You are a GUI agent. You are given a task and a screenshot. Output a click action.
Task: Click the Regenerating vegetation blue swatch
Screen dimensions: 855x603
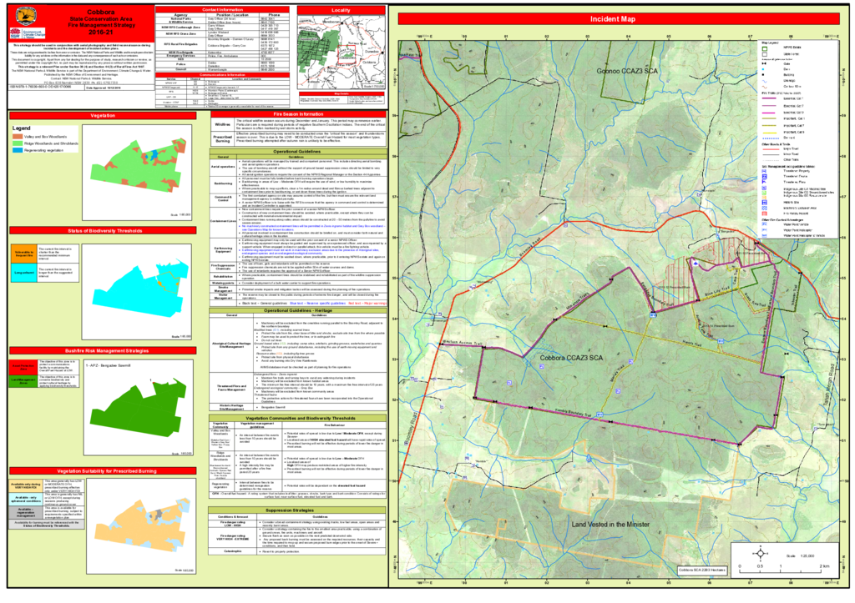tap(18, 150)
